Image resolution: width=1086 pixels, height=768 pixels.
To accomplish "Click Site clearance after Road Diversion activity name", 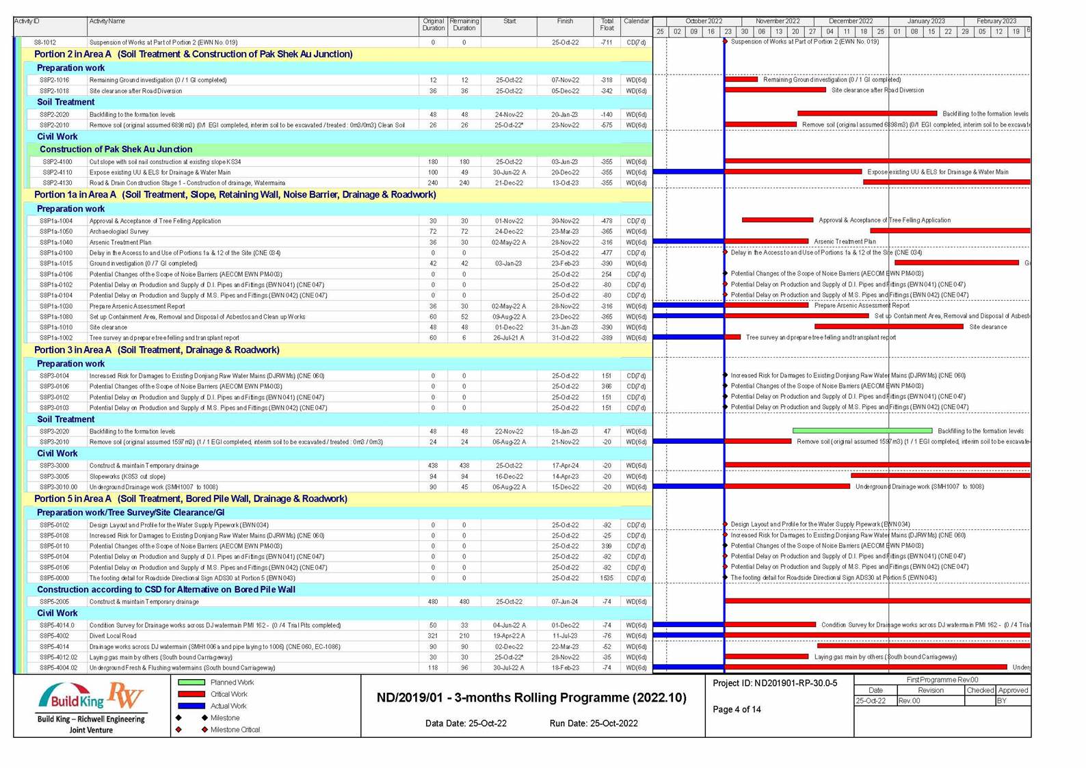I will pos(136,91).
